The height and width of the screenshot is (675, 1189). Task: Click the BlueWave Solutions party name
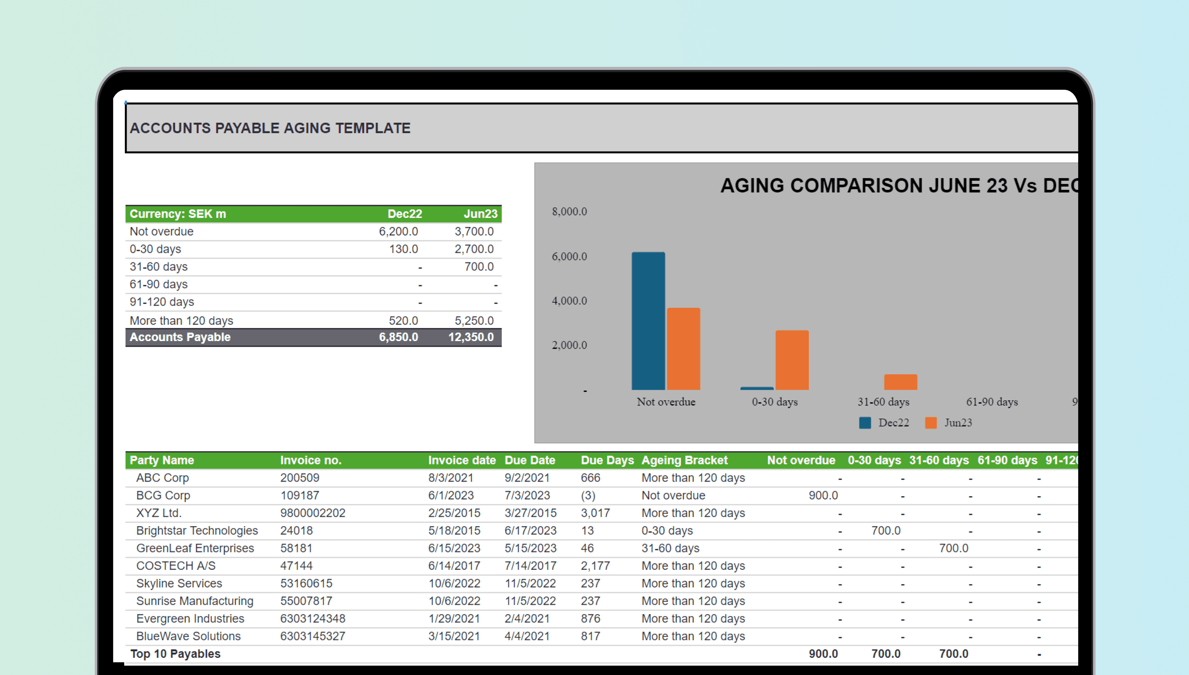(x=188, y=636)
